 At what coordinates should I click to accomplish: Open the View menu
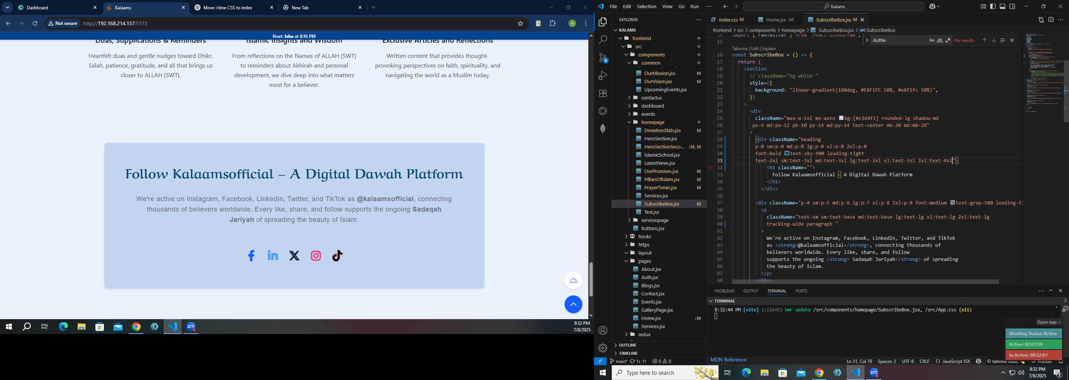[667, 7]
